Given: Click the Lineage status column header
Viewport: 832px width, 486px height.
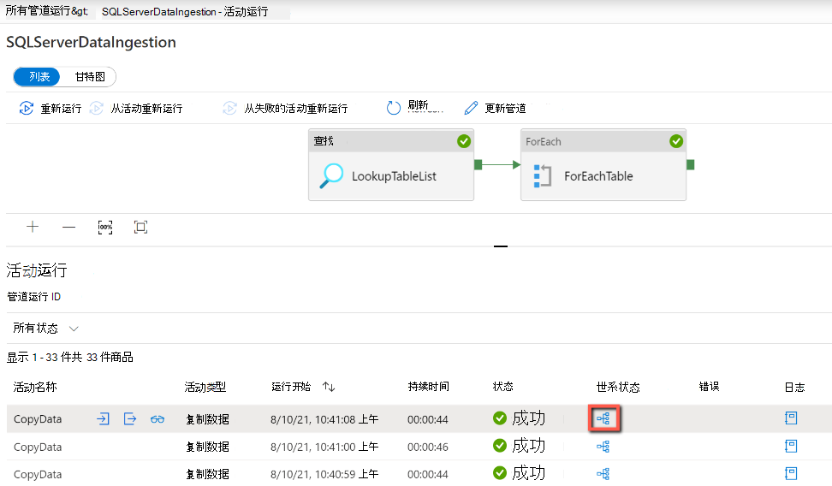Looking at the screenshot, I should click(618, 388).
